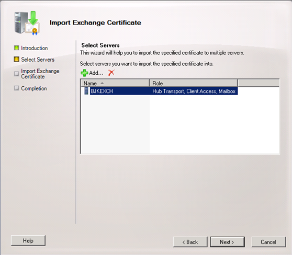
Task: Open the Introduction wizard step
Action: pyautogui.click(x=34, y=48)
